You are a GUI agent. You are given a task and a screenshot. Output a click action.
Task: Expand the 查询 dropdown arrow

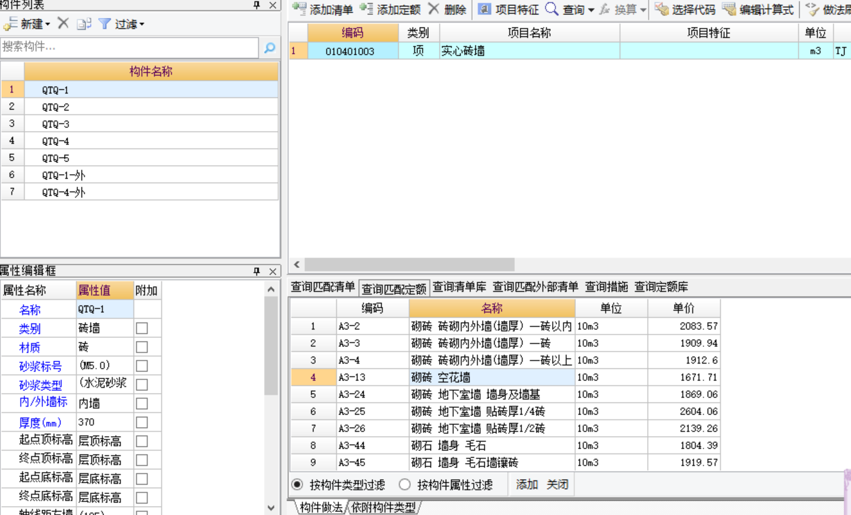(591, 10)
